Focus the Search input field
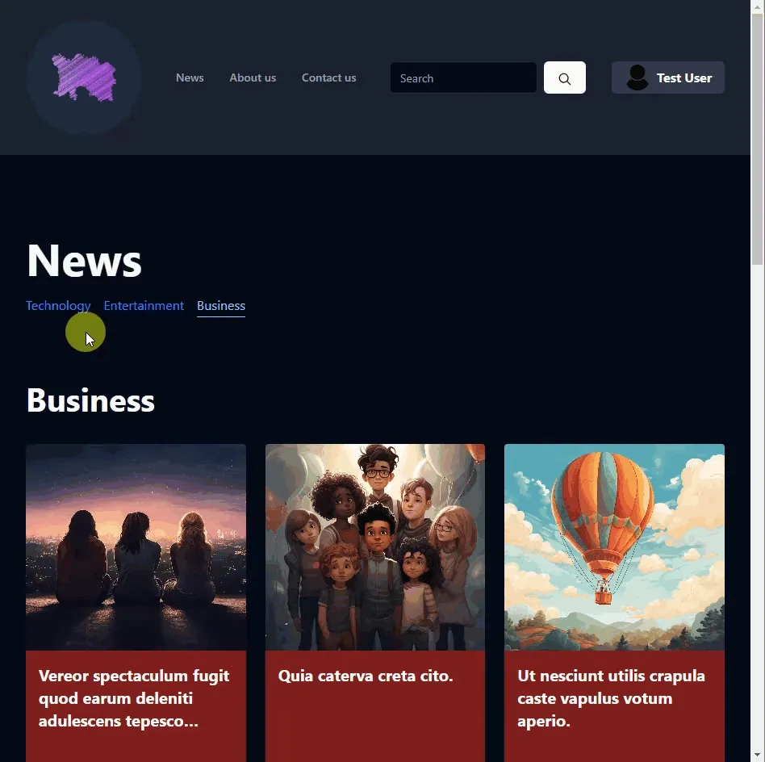The image size is (765, 762). coord(463,77)
